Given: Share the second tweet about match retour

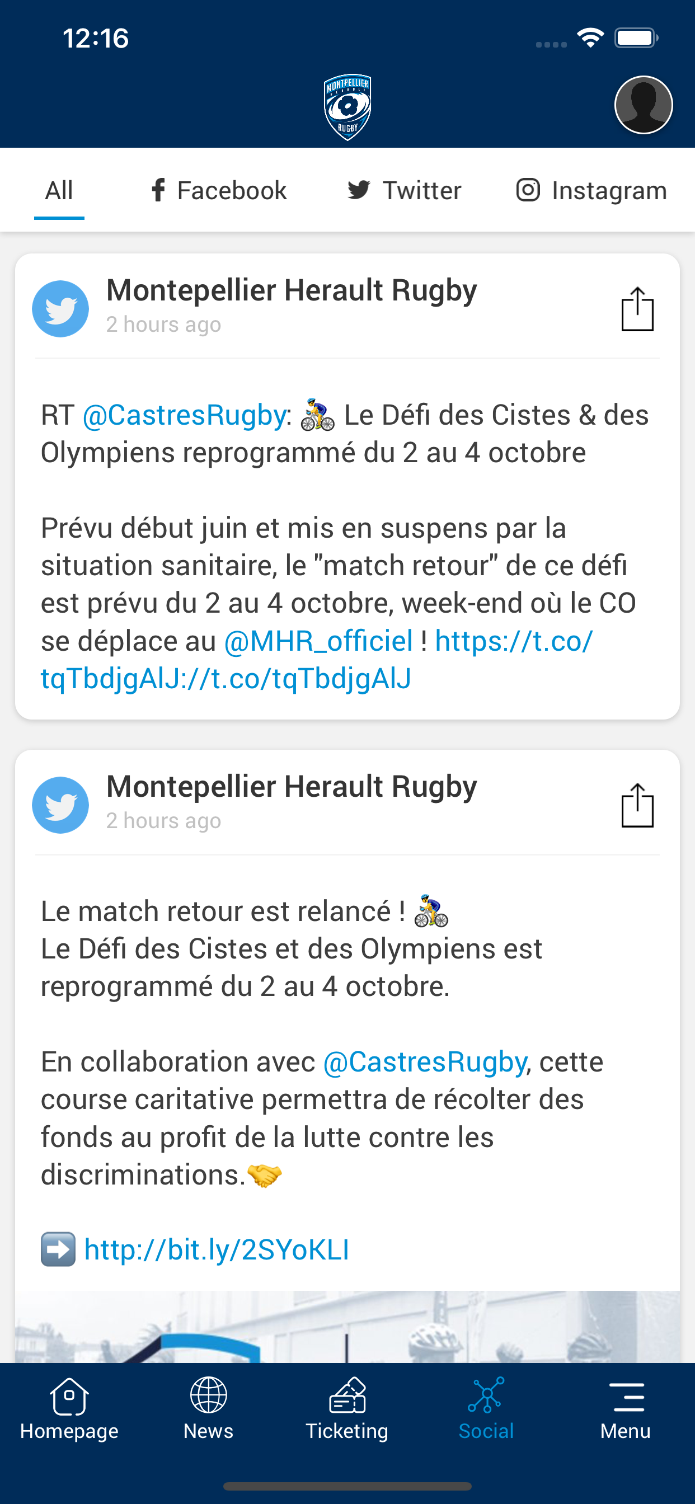Looking at the screenshot, I should 637,806.
